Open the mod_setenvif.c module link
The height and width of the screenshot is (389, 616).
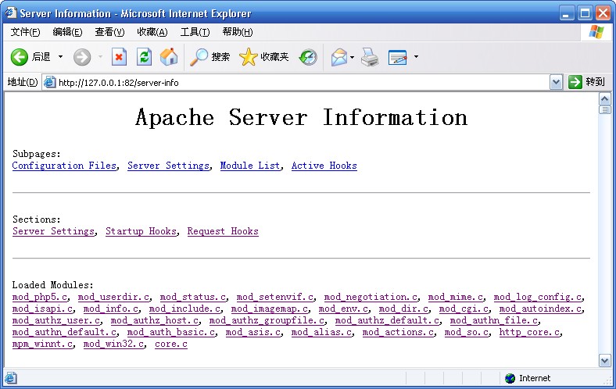[275, 297]
